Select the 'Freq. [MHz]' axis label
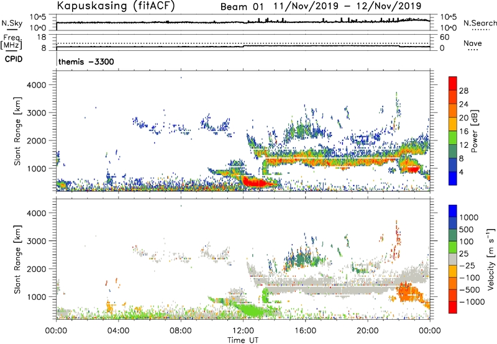Screen dimensions: 497x344 click(11, 42)
